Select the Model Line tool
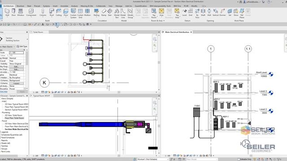Screen dimensions: 287x161 click(123, 13)
